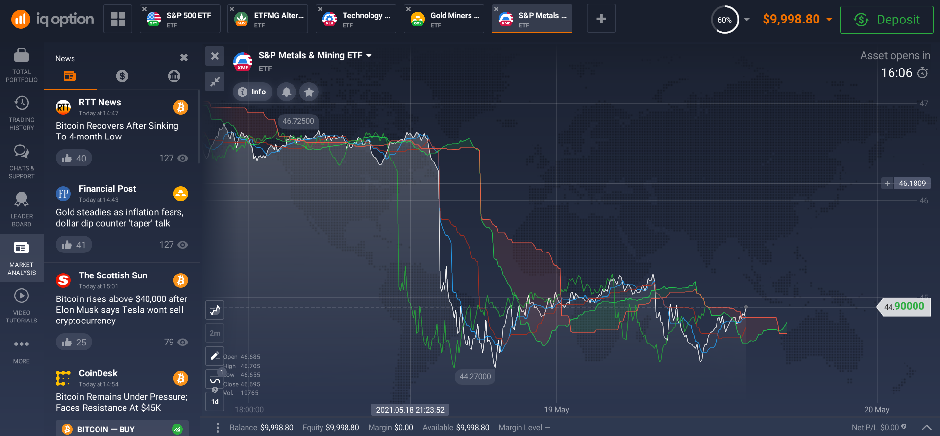940x436 pixels.
Task: Expand S&P Metals & Mining ETF dropdown
Action: [369, 55]
